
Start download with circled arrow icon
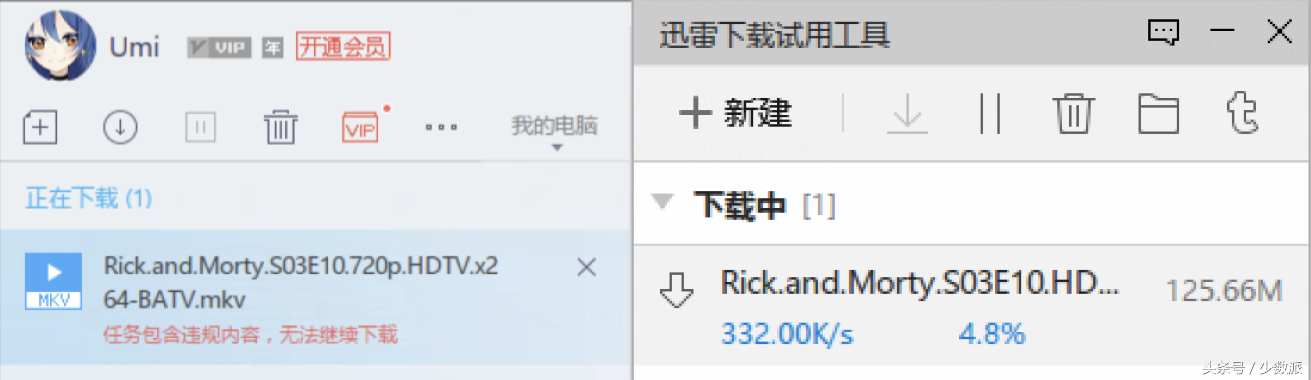point(120,127)
